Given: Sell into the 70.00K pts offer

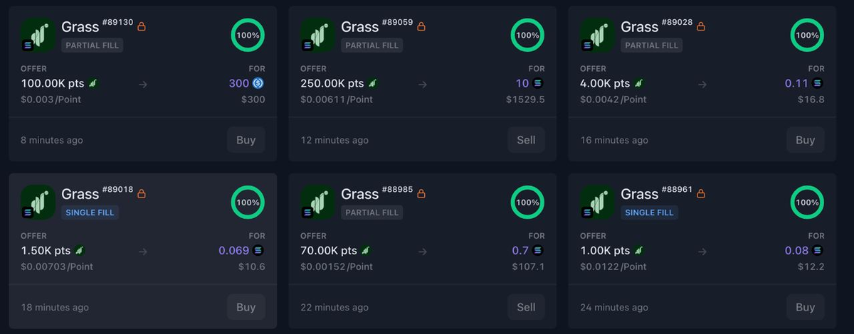Looking at the screenshot, I should [526, 307].
